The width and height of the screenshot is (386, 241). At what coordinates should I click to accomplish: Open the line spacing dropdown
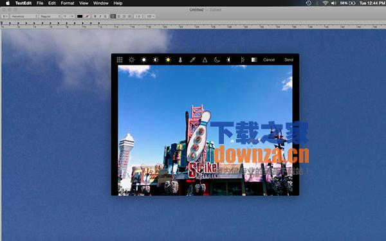tap(140, 16)
